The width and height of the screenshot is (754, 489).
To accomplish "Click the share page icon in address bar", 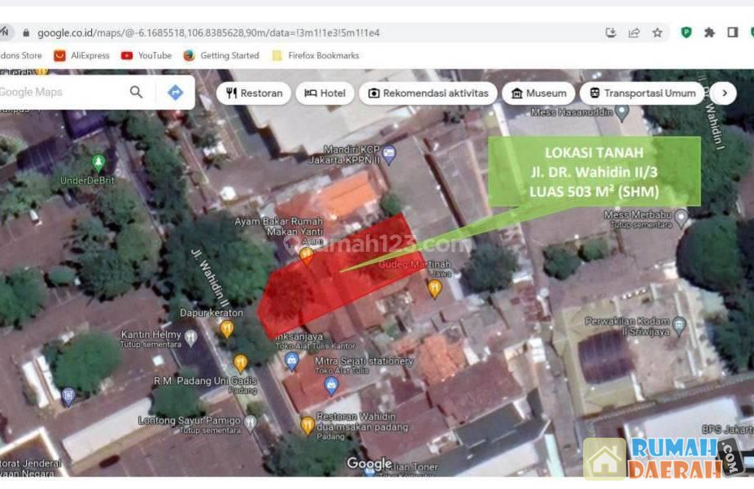I will (x=634, y=32).
